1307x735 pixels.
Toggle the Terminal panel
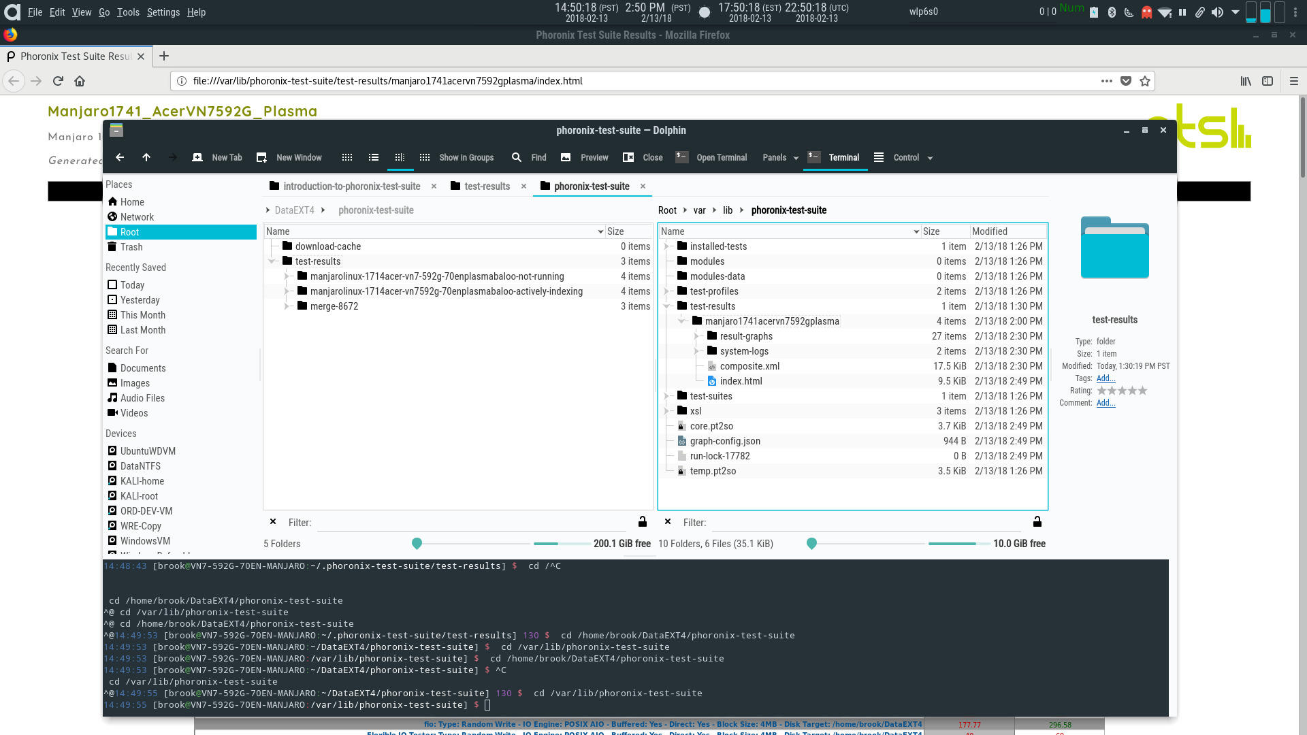coord(835,157)
